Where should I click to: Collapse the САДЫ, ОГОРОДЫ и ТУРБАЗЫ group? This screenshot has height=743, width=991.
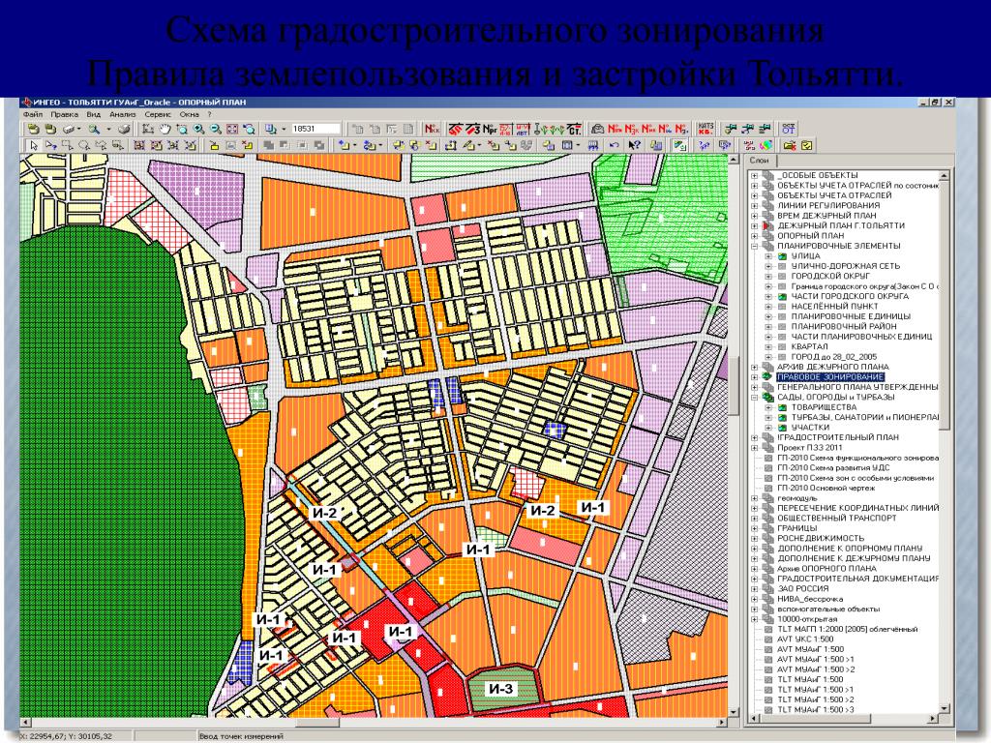coord(755,398)
